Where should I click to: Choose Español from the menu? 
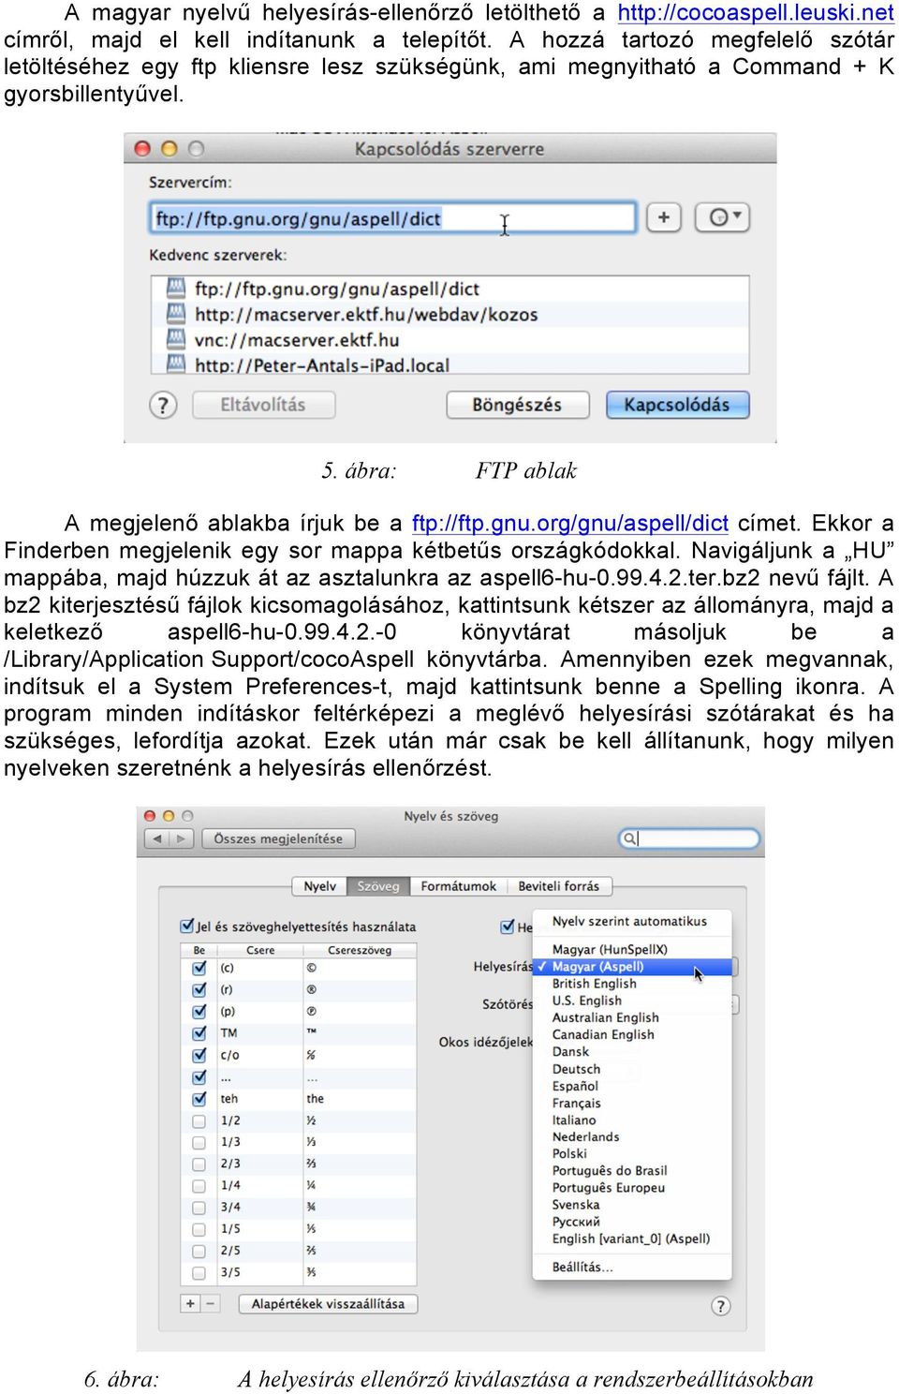coord(632,1086)
